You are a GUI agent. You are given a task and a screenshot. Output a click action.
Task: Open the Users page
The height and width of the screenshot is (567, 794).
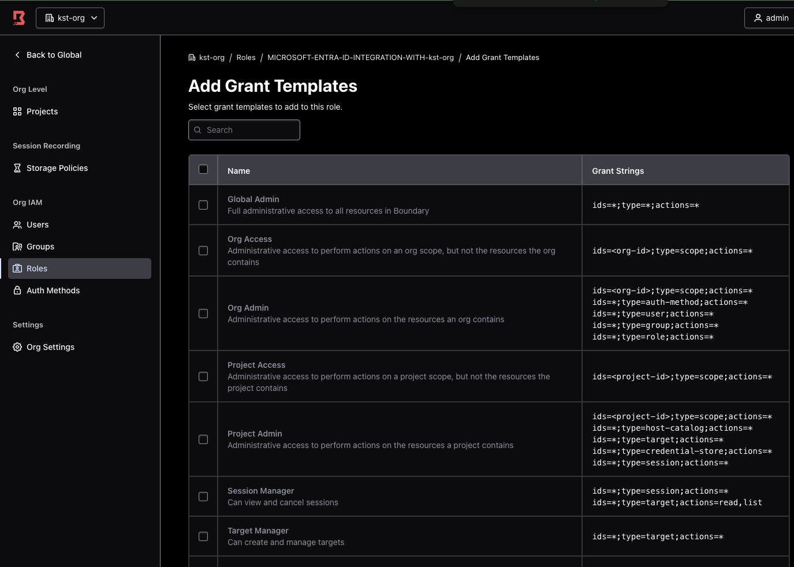point(80,225)
